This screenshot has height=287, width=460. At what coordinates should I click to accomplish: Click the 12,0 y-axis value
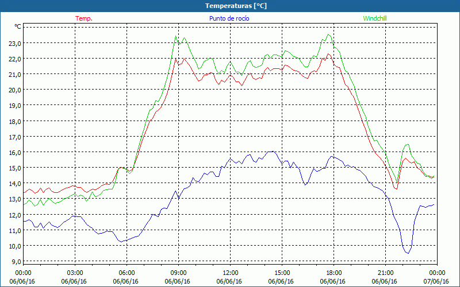[x=16, y=215]
